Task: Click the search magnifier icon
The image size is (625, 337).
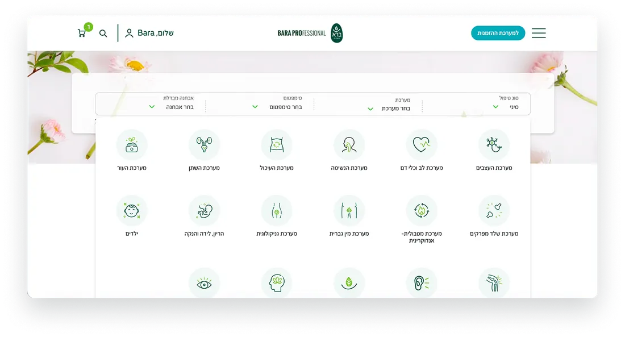Action: point(103,34)
